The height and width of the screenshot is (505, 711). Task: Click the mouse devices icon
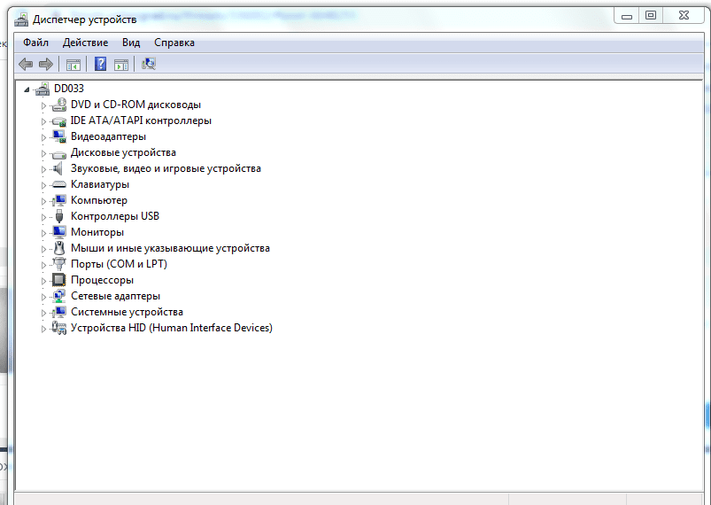[x=59, y=248]
